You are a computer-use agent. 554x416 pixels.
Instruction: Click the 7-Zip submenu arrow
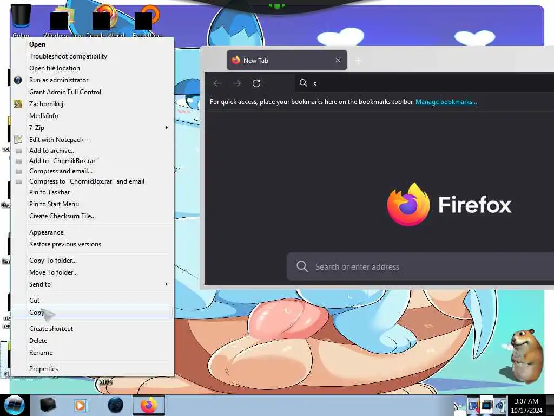pos(167,127)
